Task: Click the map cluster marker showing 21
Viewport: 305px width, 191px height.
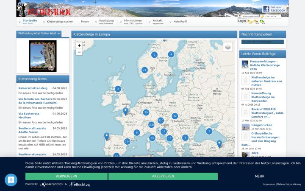Action: 144,70
